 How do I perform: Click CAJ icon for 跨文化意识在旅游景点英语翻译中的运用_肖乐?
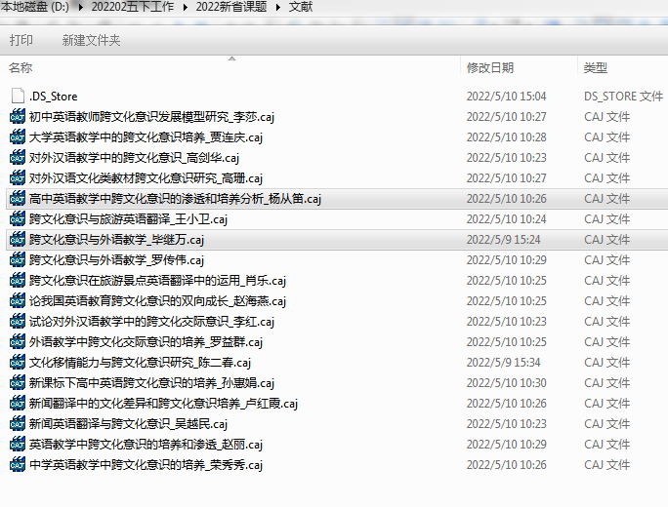(18, 280)
